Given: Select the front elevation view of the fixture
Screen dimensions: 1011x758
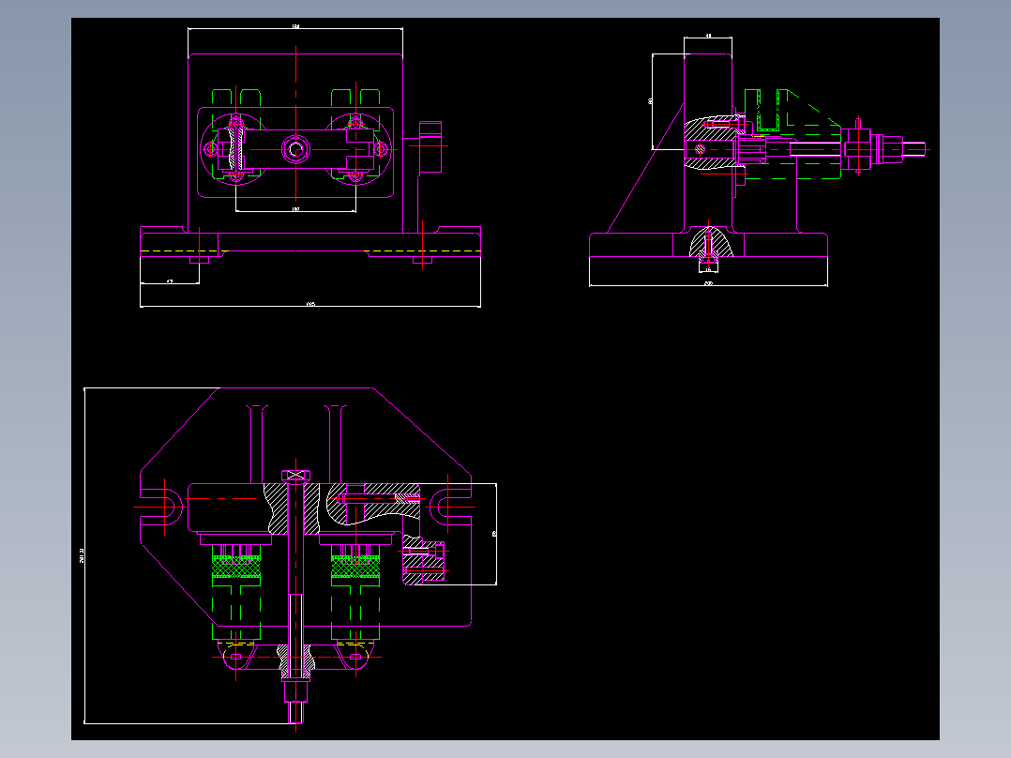Looking at the screenshot, I should click(310, 166).
